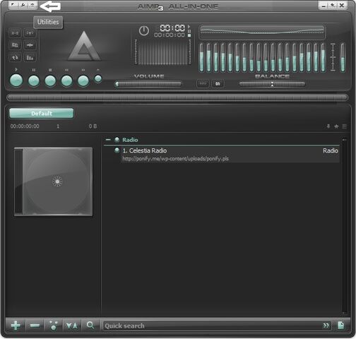Click the playlist duration 00:00:00:00 text

(x=25, y=126)
